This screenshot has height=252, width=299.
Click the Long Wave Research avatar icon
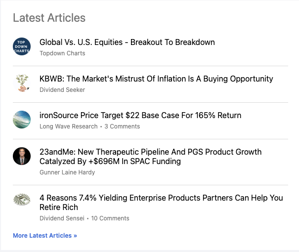pyautogui.click(x=22, y=120)
